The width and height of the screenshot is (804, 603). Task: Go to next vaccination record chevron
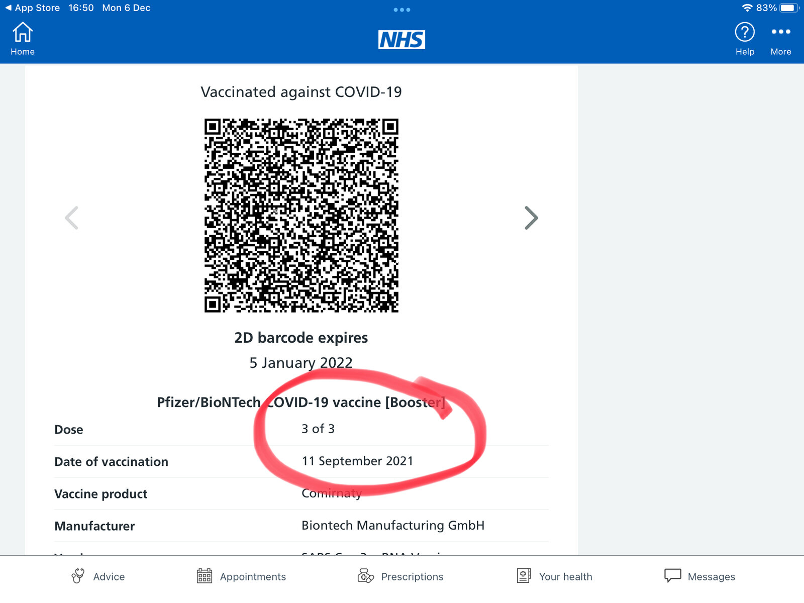[x=531, y=218]
